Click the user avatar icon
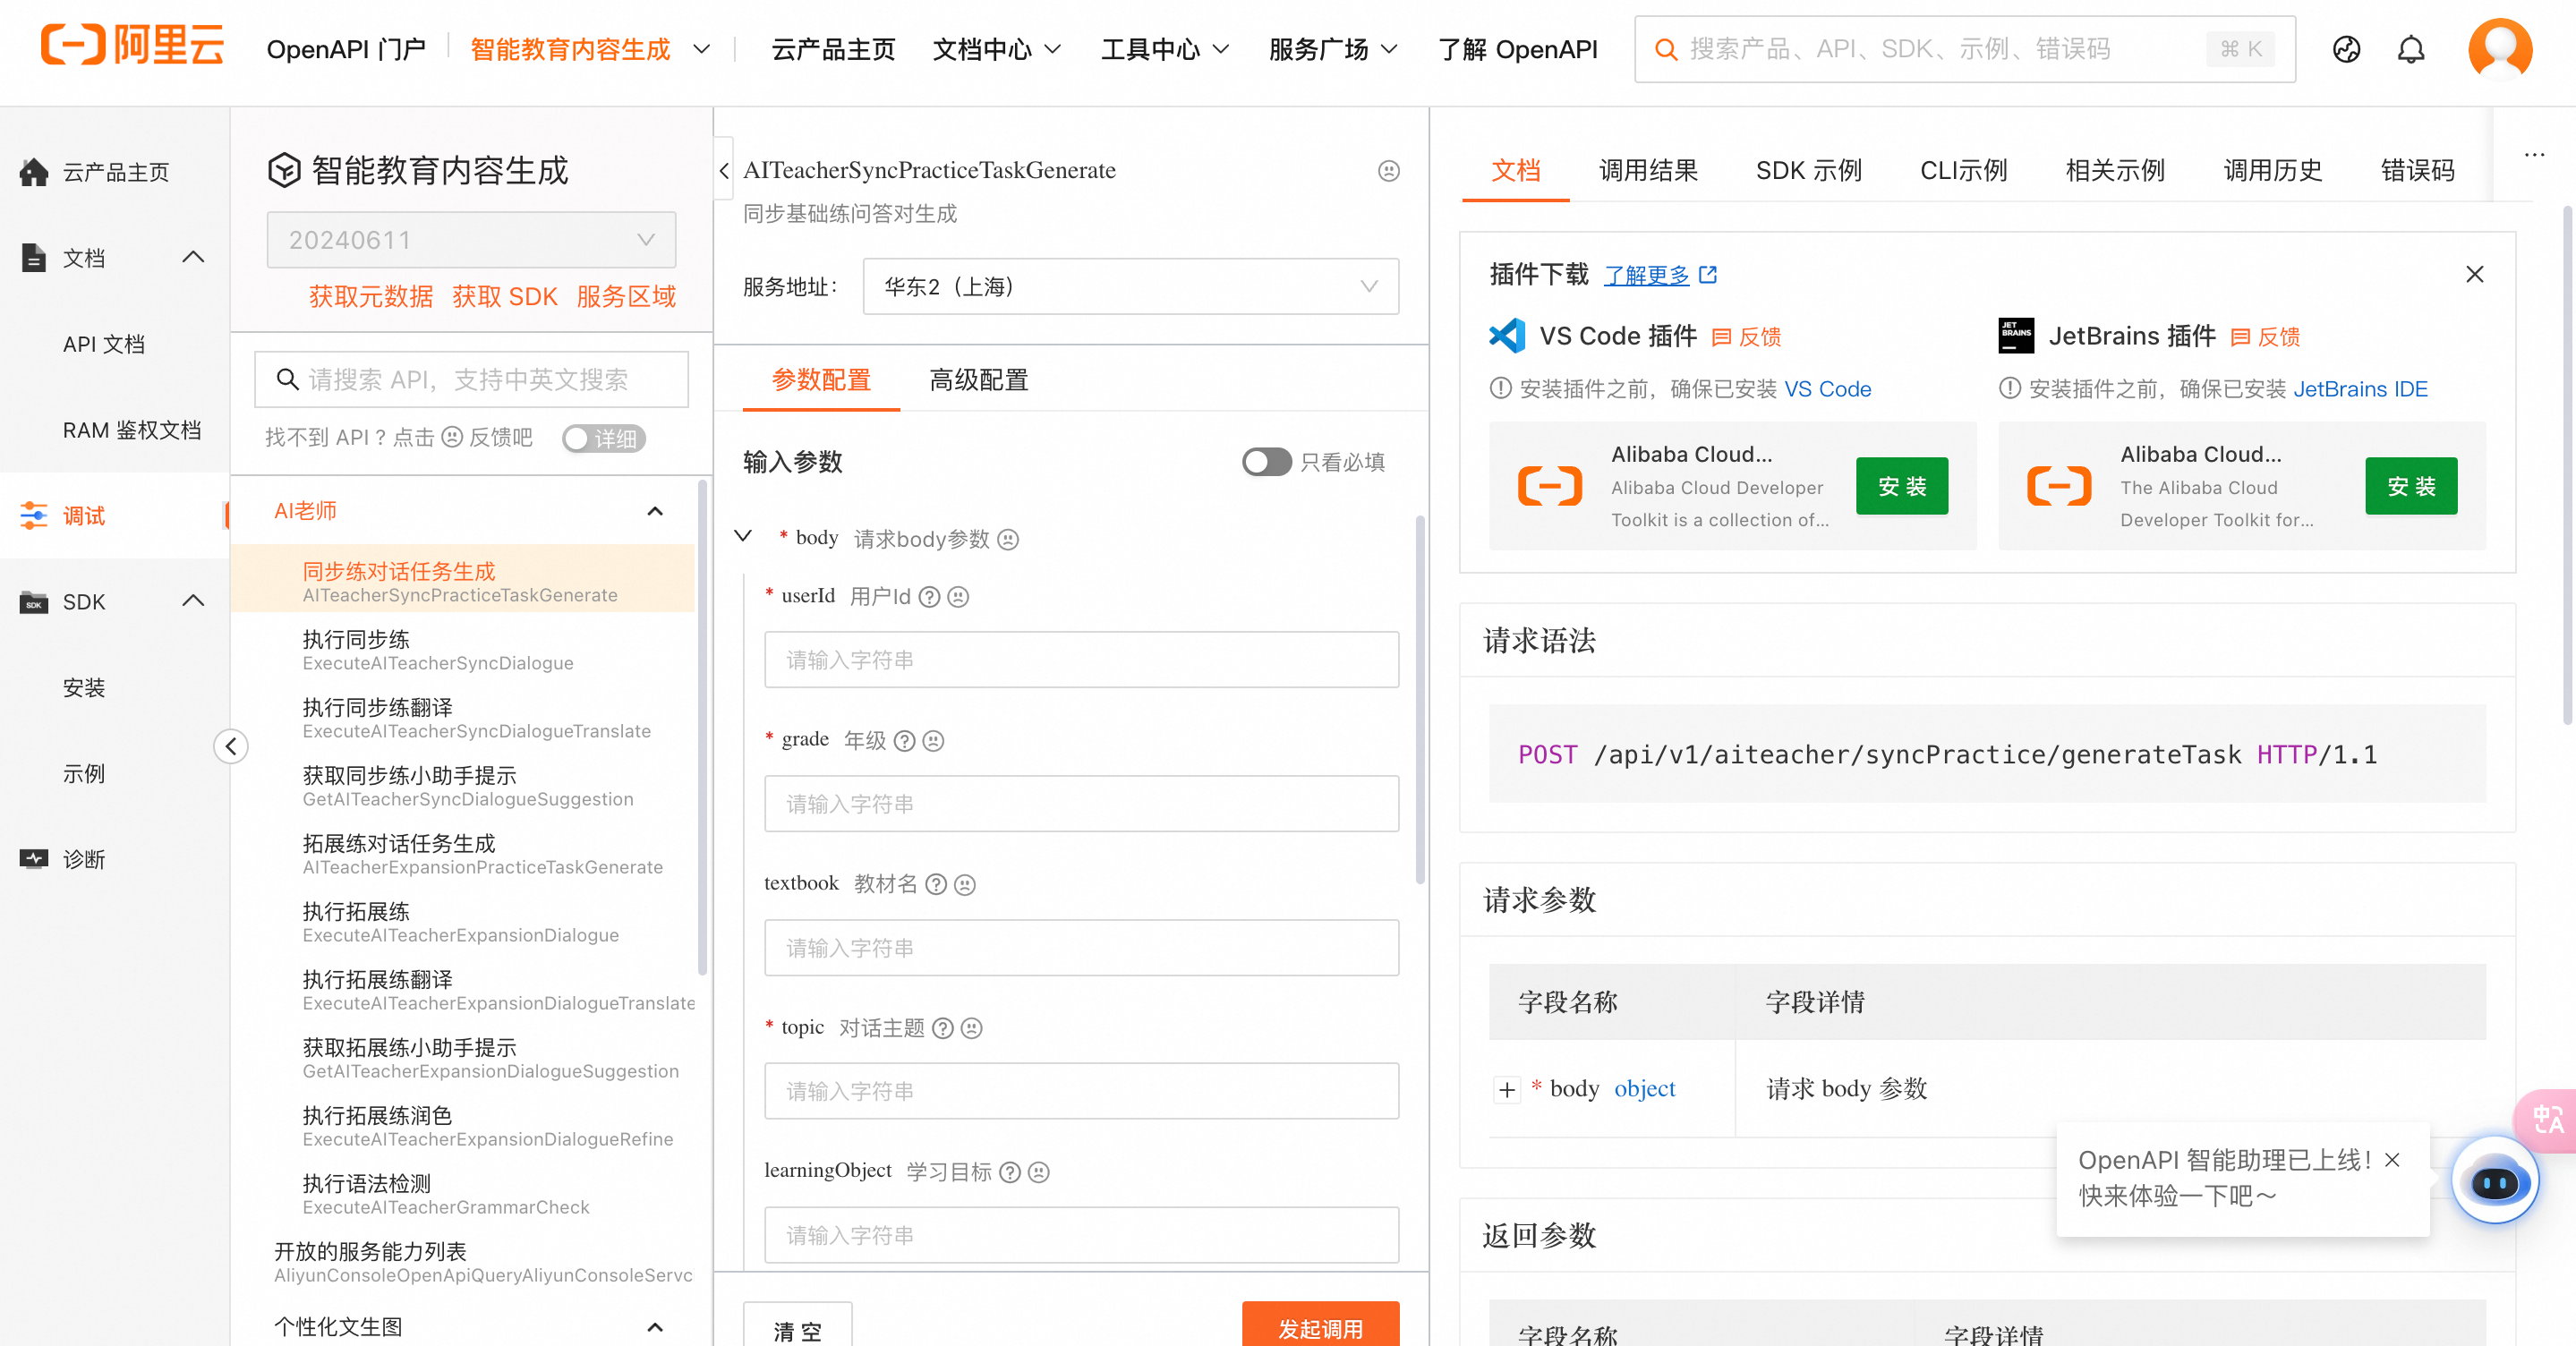The height and width of the screenshot is (1346, 2576). coord(2499,49)
